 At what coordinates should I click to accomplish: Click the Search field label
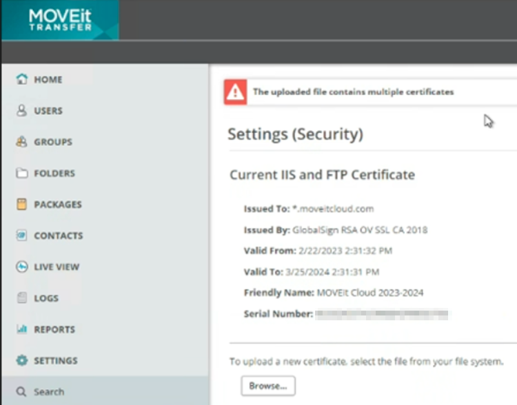click(49, 392)
